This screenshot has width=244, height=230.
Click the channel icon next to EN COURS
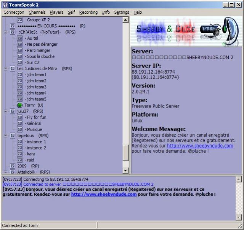click(13, 26)
